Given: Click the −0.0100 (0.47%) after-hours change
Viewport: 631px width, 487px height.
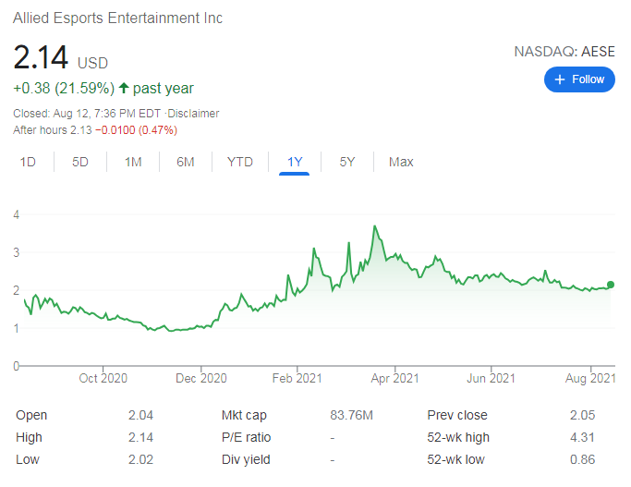Looking at the screenshot, I should 136,130.
